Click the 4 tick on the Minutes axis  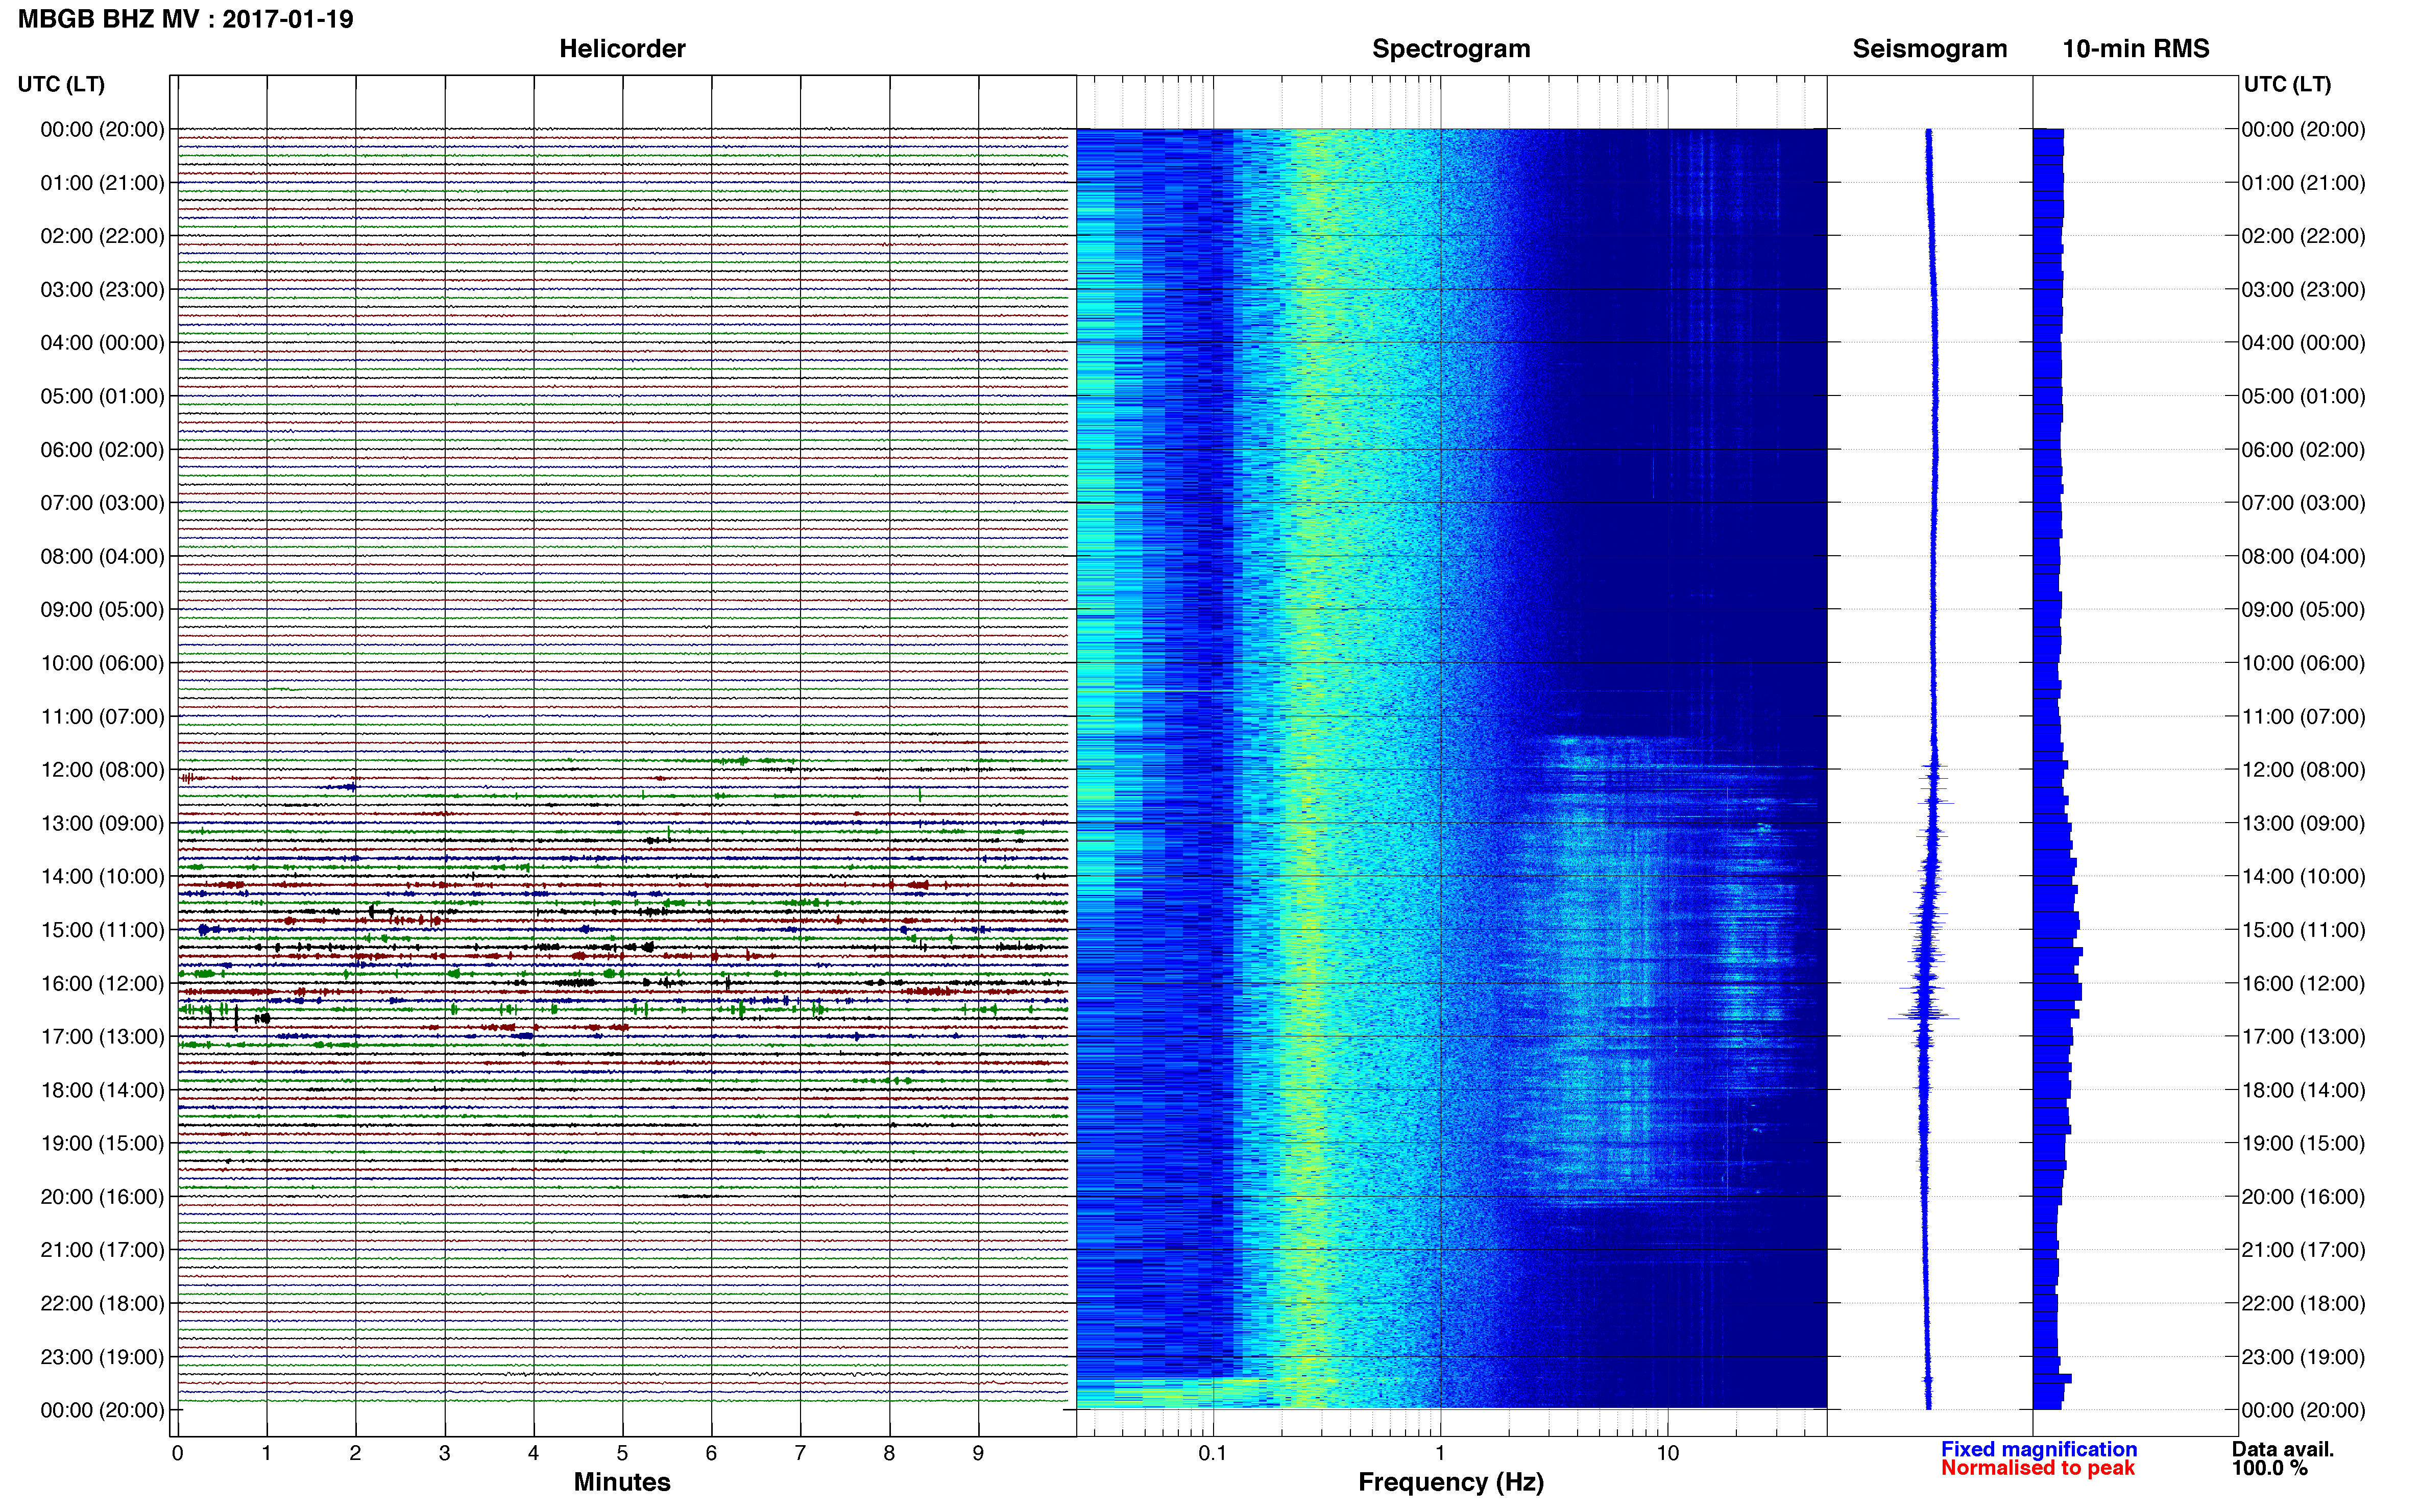(533, 1453)
